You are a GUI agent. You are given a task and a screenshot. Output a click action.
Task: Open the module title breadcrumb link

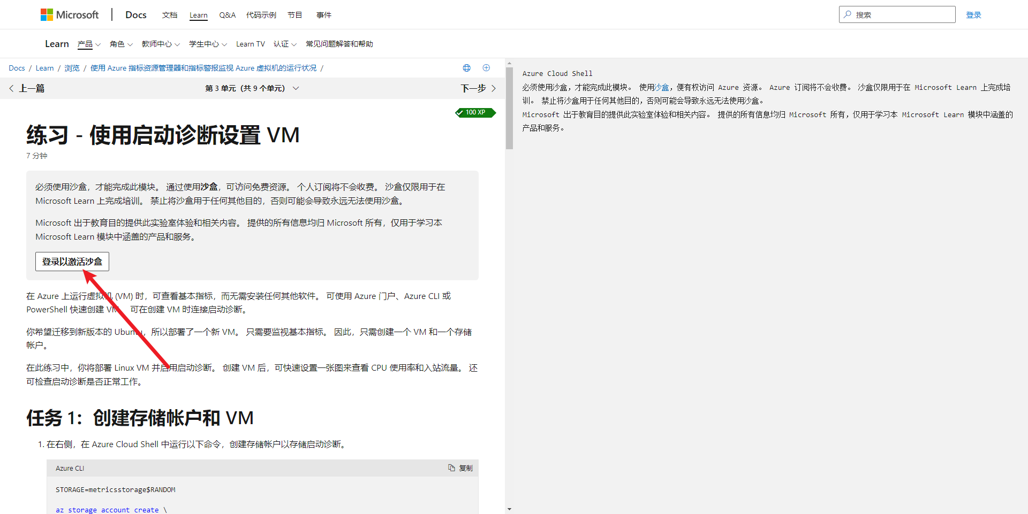203,68
